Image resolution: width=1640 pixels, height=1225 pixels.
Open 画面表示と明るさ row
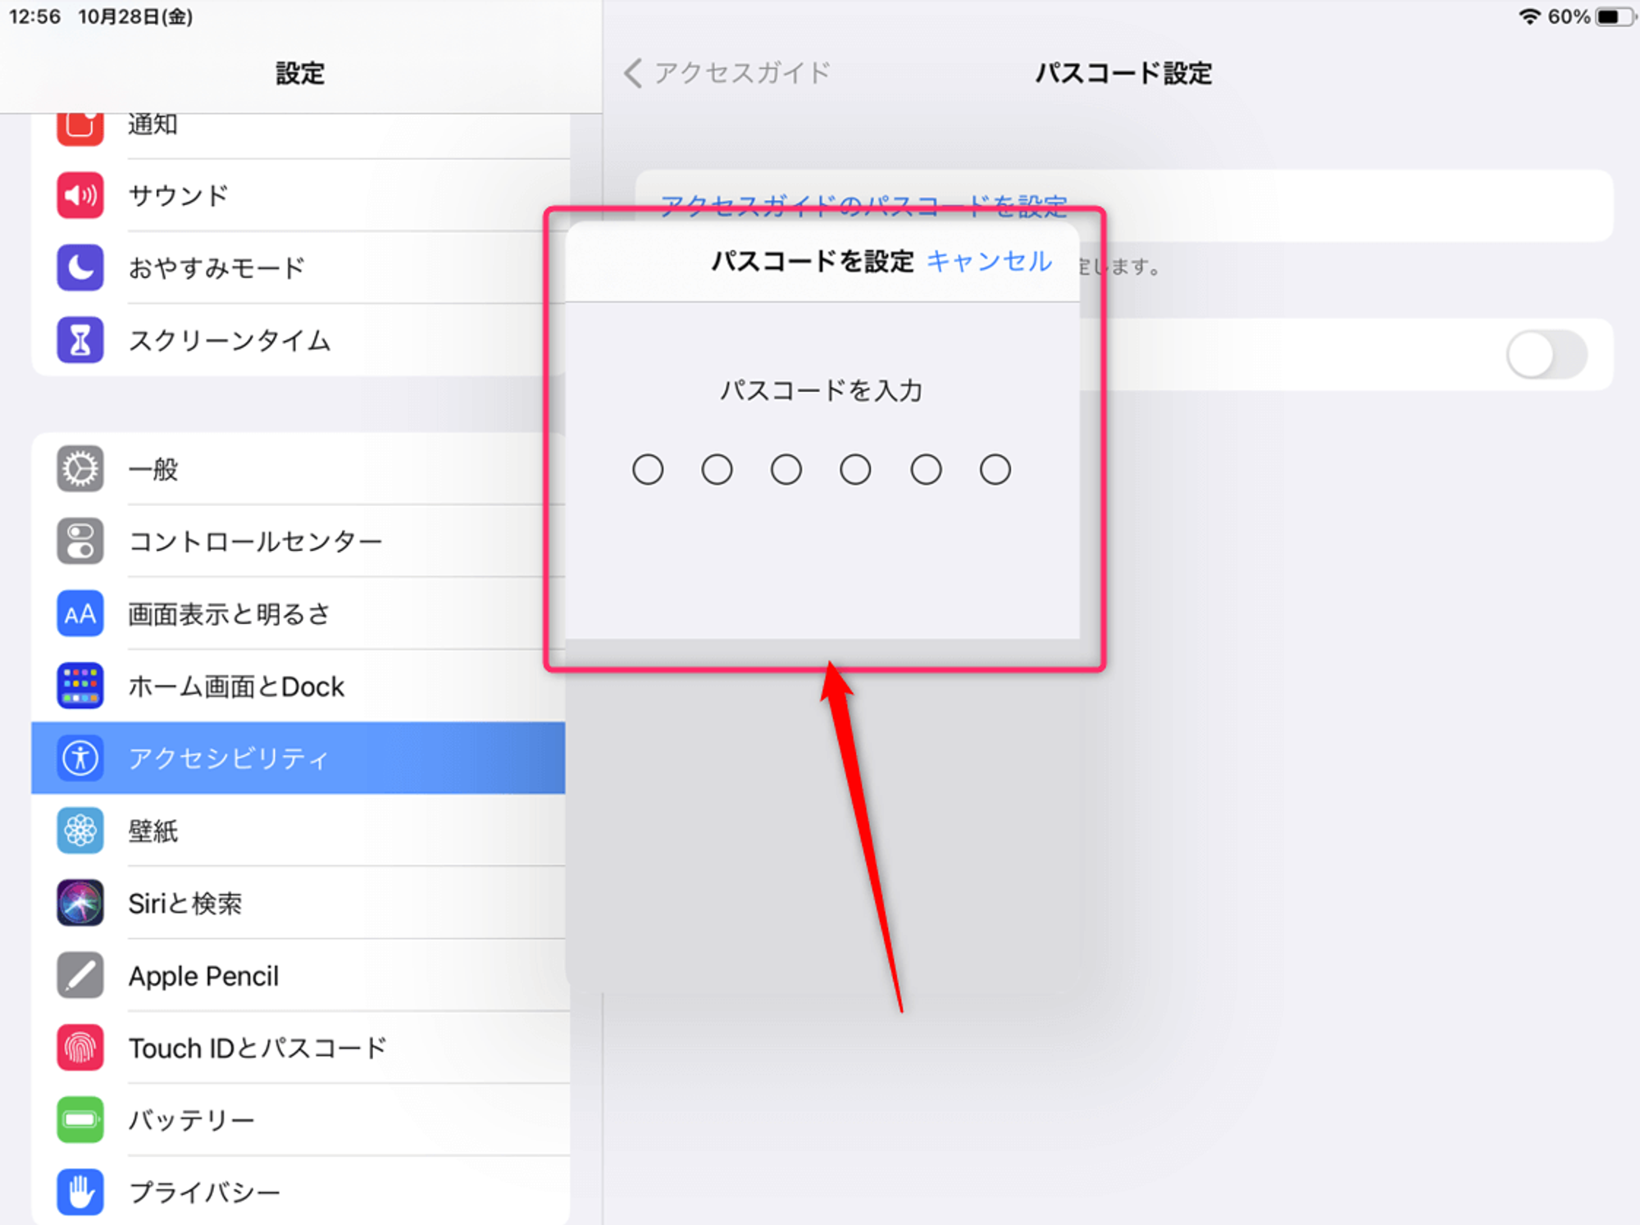click(298, 613)
